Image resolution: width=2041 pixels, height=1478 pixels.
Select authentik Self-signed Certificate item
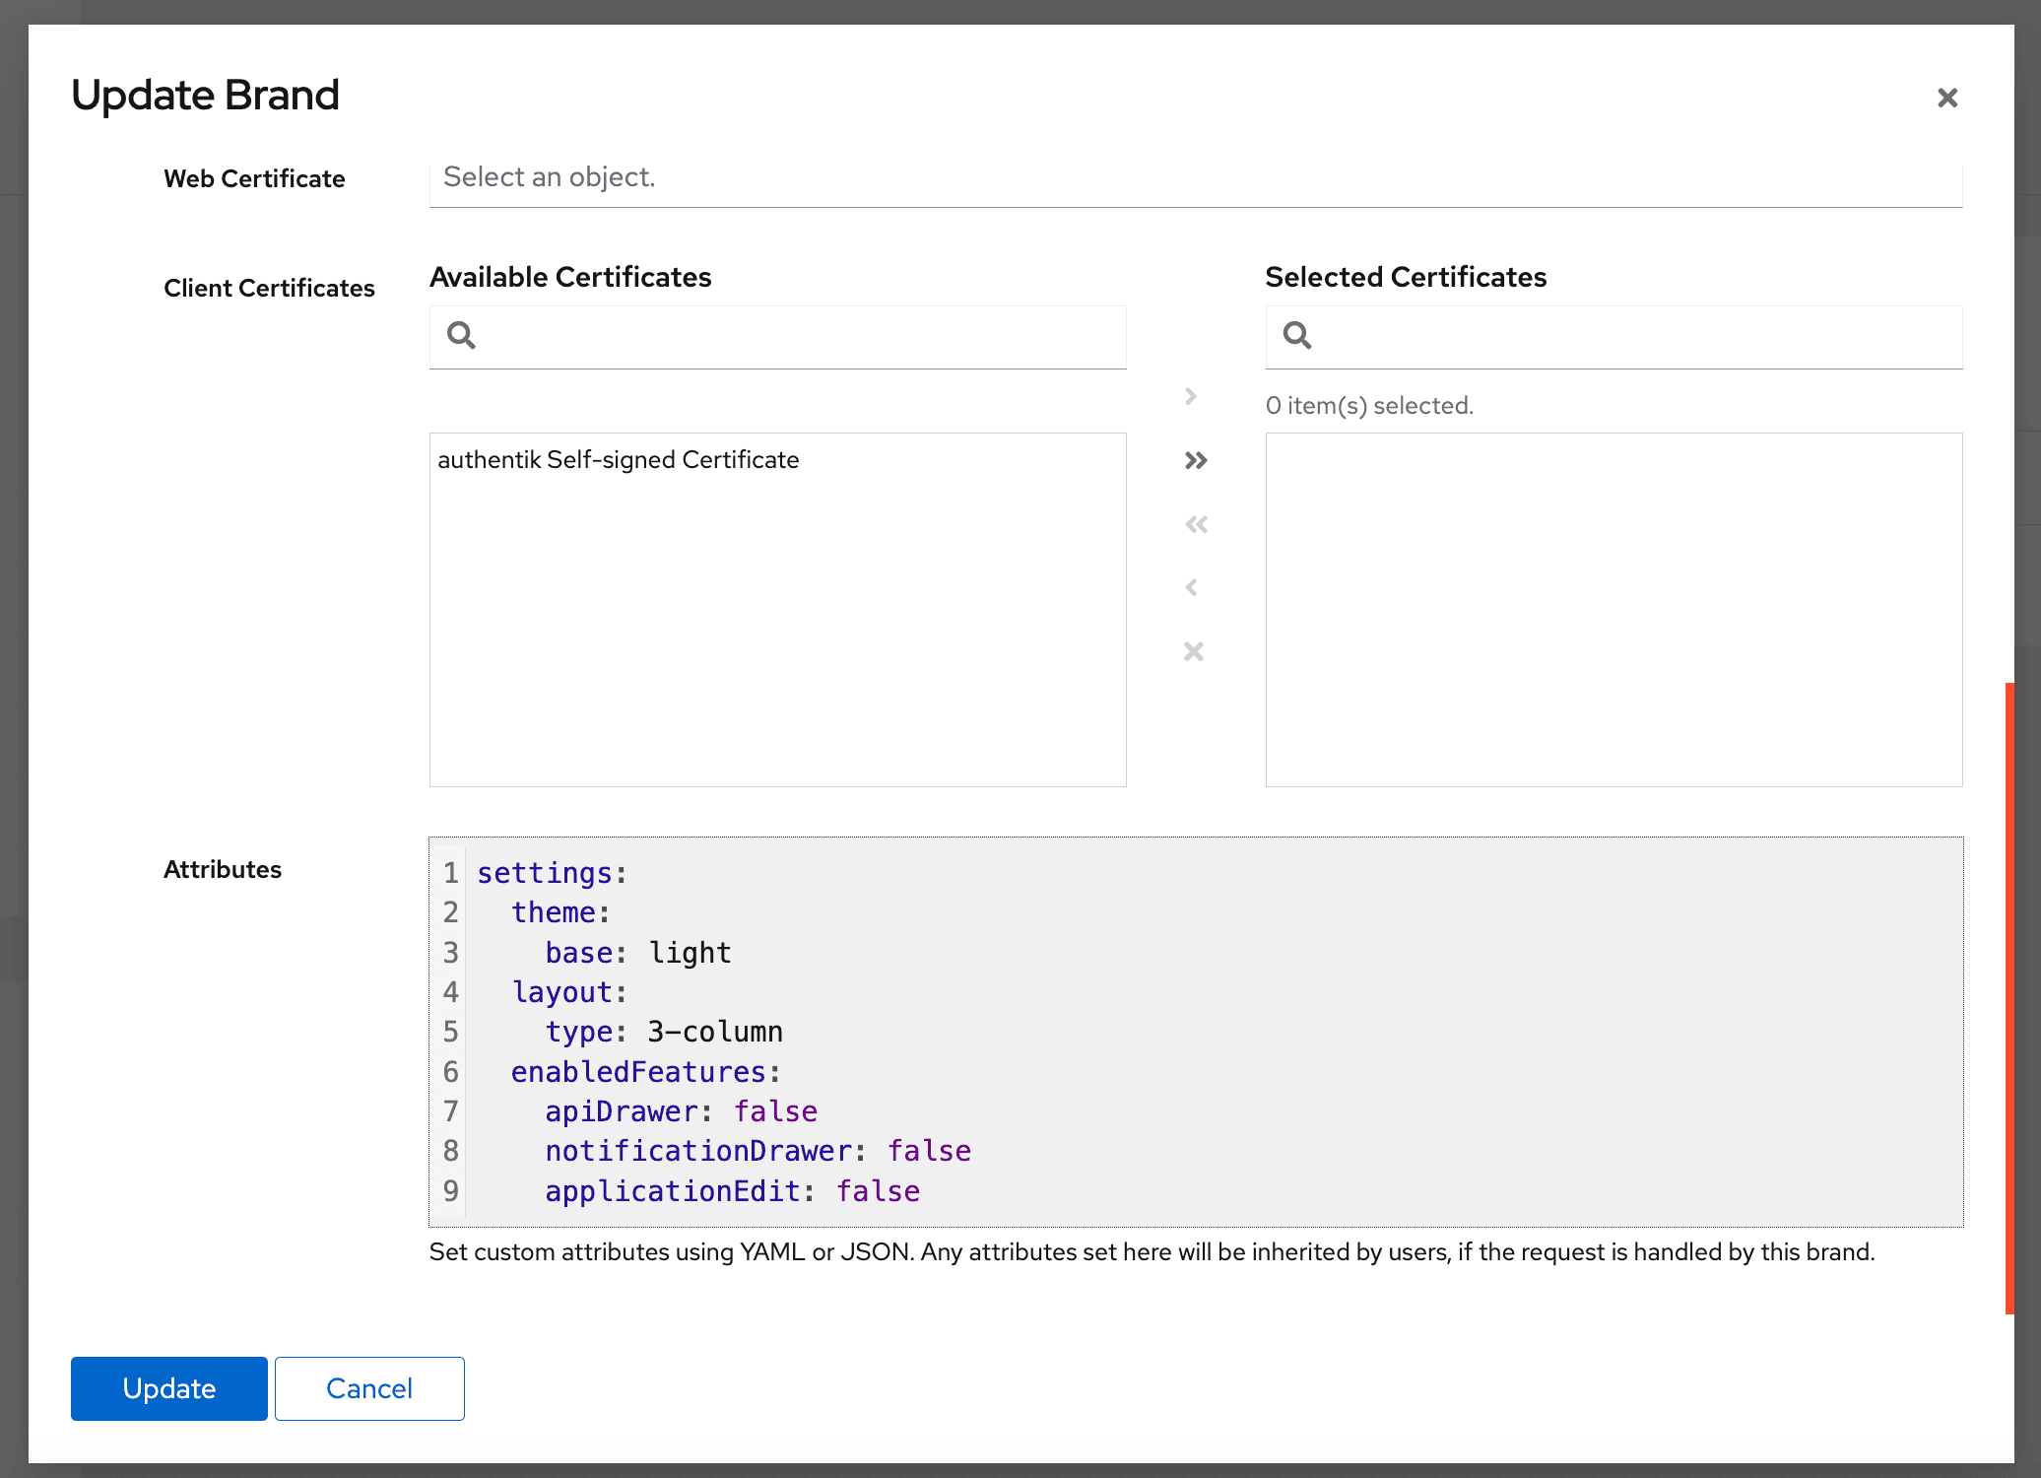coord(618,460)
